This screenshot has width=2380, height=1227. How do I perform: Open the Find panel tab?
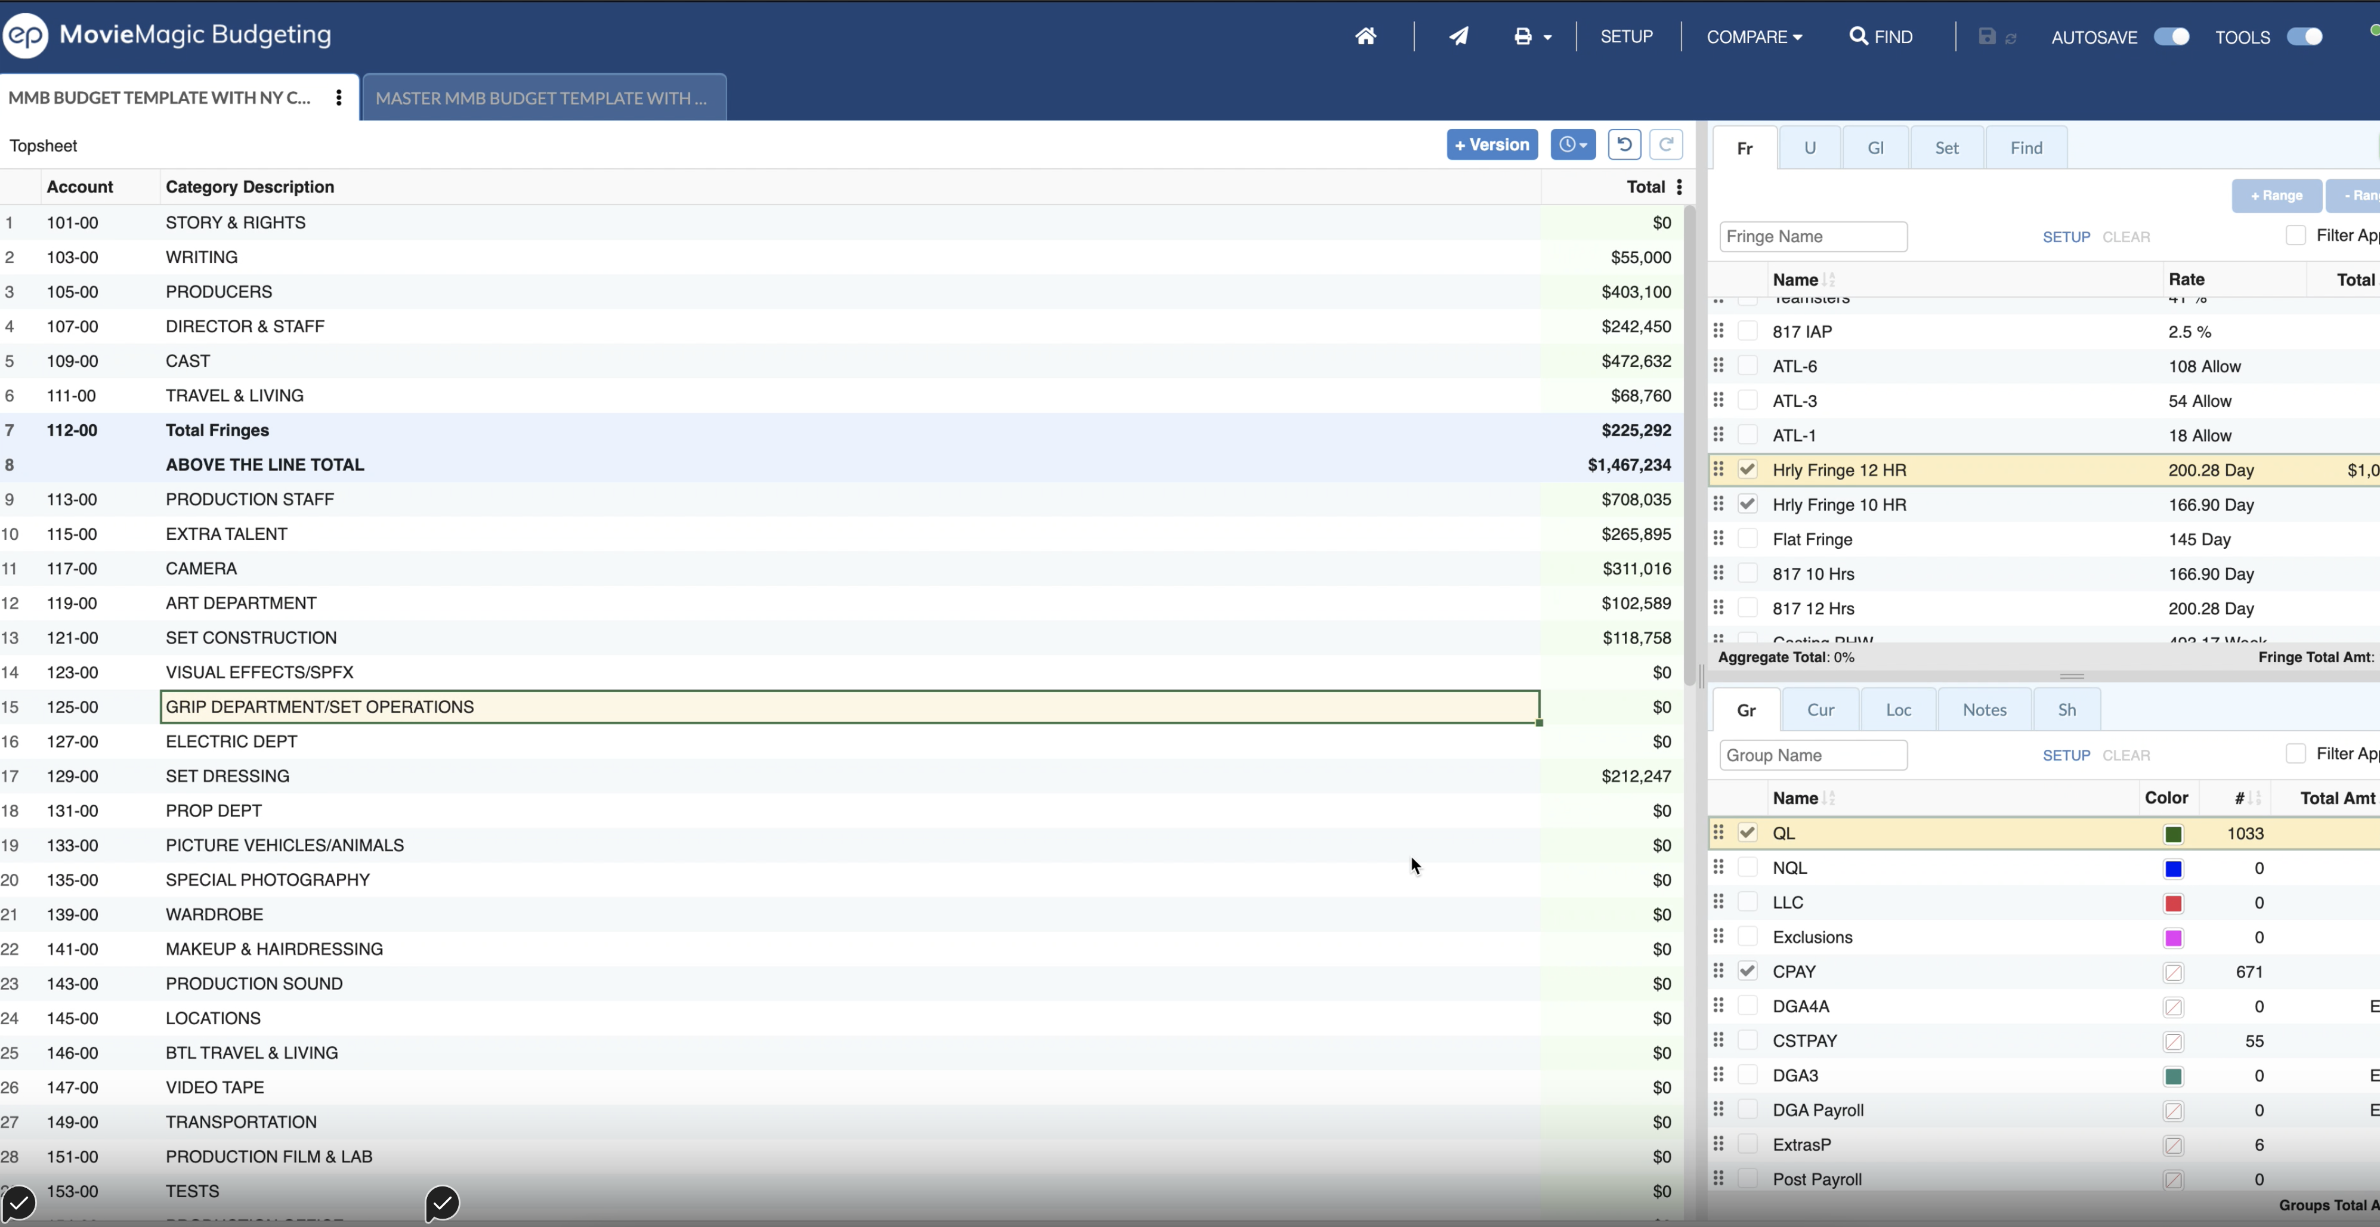click(2026, 148)
